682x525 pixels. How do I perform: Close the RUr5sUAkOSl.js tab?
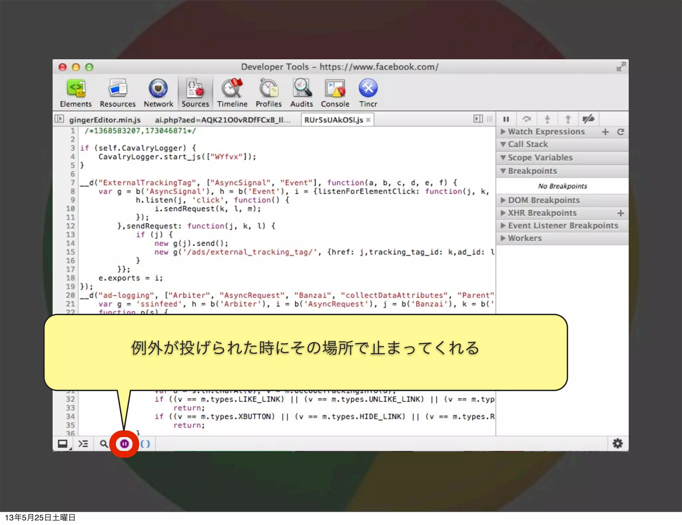coord(368,120)
